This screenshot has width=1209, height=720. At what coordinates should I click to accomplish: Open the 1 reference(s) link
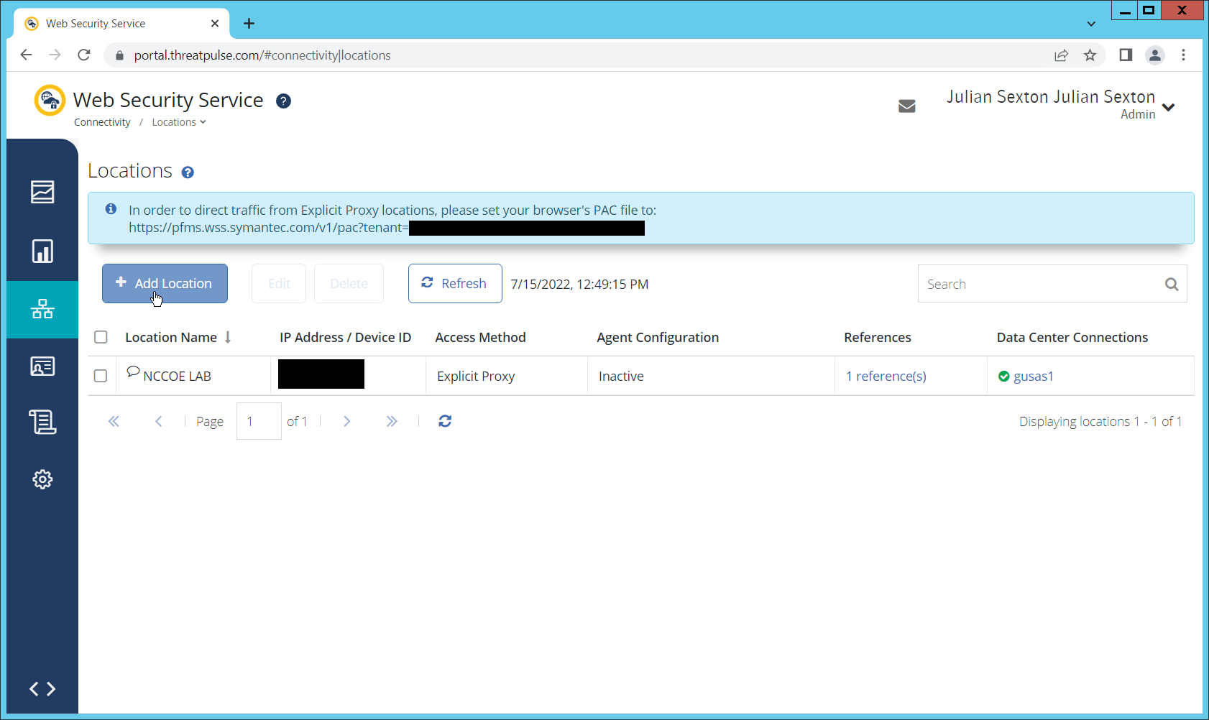coord(886,376)
